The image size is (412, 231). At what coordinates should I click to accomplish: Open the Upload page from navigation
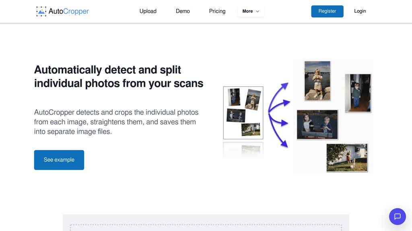coord(148,11)
